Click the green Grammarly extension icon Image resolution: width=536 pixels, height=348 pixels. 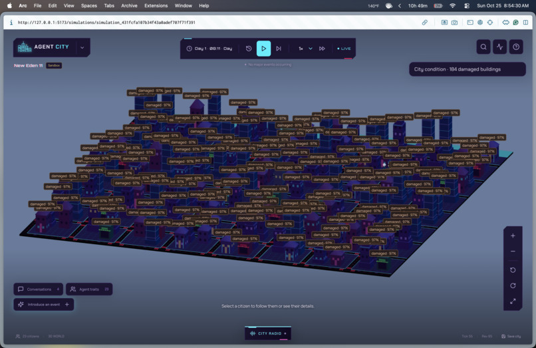pos(515,23)
